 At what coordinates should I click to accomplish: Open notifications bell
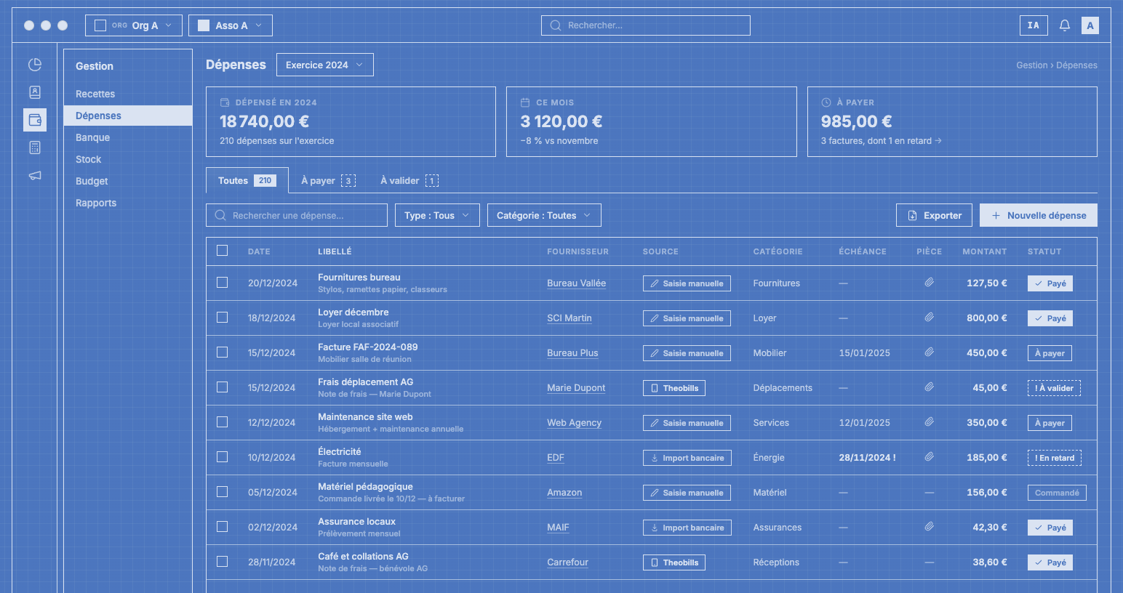click(x=1065, y=25)
